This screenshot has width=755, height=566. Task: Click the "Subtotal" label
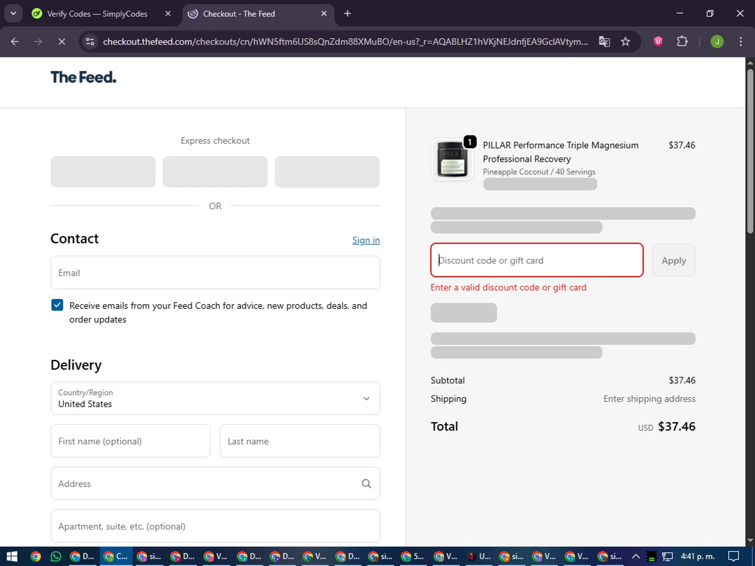pos(447,380)
